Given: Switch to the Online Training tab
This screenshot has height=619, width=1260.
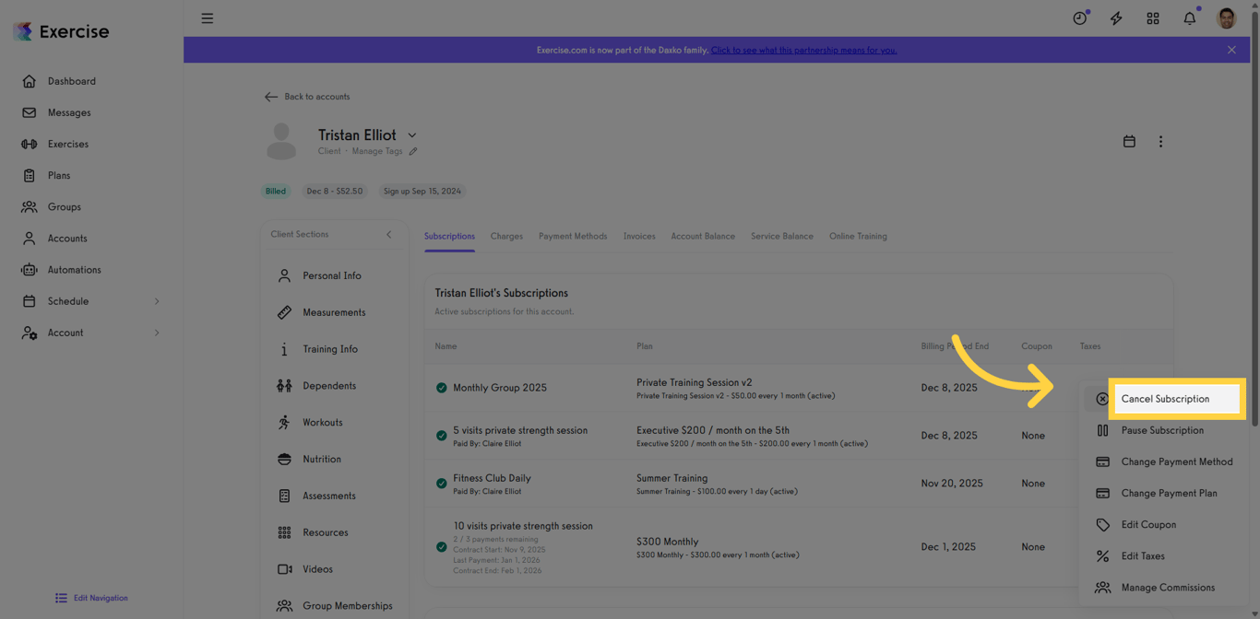Looking at the screenshot, I should [858, 237].
